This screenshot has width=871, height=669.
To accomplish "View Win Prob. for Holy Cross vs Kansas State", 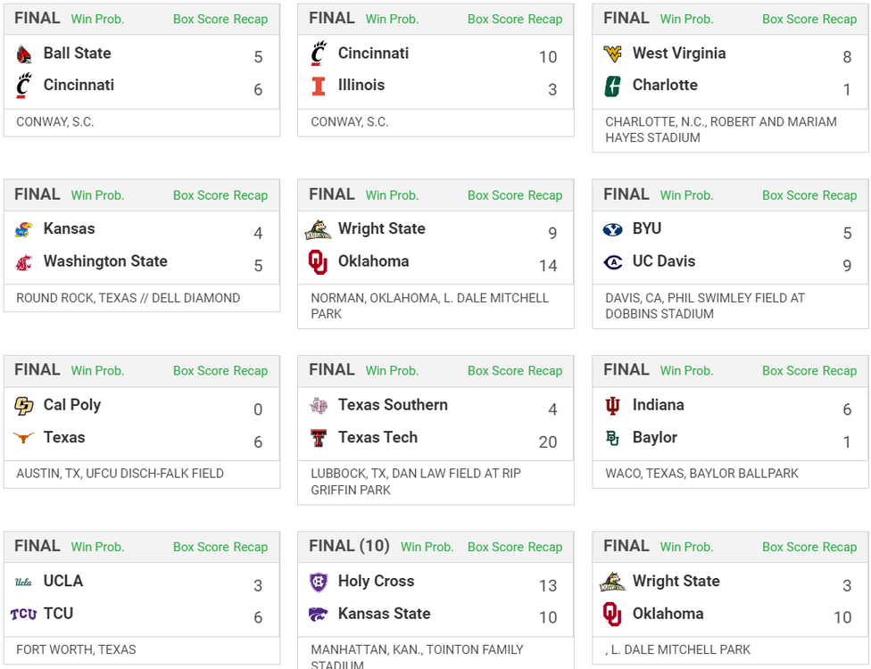I will 427,547.
